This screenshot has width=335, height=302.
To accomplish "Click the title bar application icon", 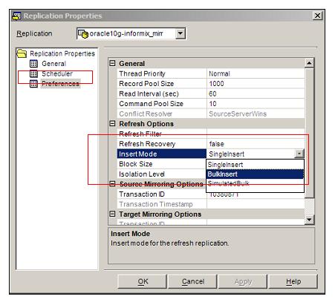I will pyautogui.click(x=16, y=16).
